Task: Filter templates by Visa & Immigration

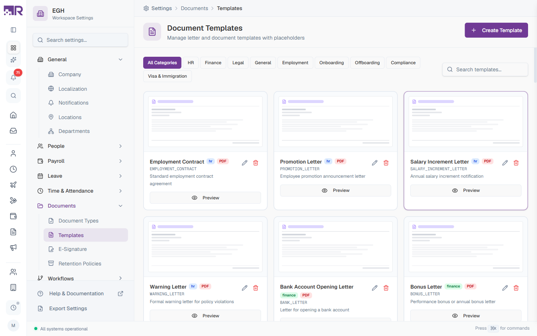Action: (x=167, y=76)
